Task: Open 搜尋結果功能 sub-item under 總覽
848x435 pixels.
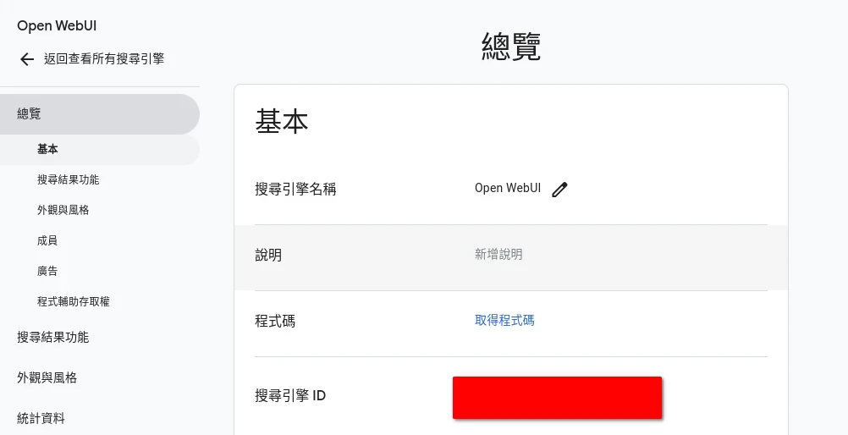Action: point(69,180)
